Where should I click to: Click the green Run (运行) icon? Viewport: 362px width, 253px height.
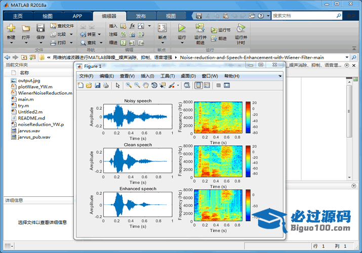182,28
